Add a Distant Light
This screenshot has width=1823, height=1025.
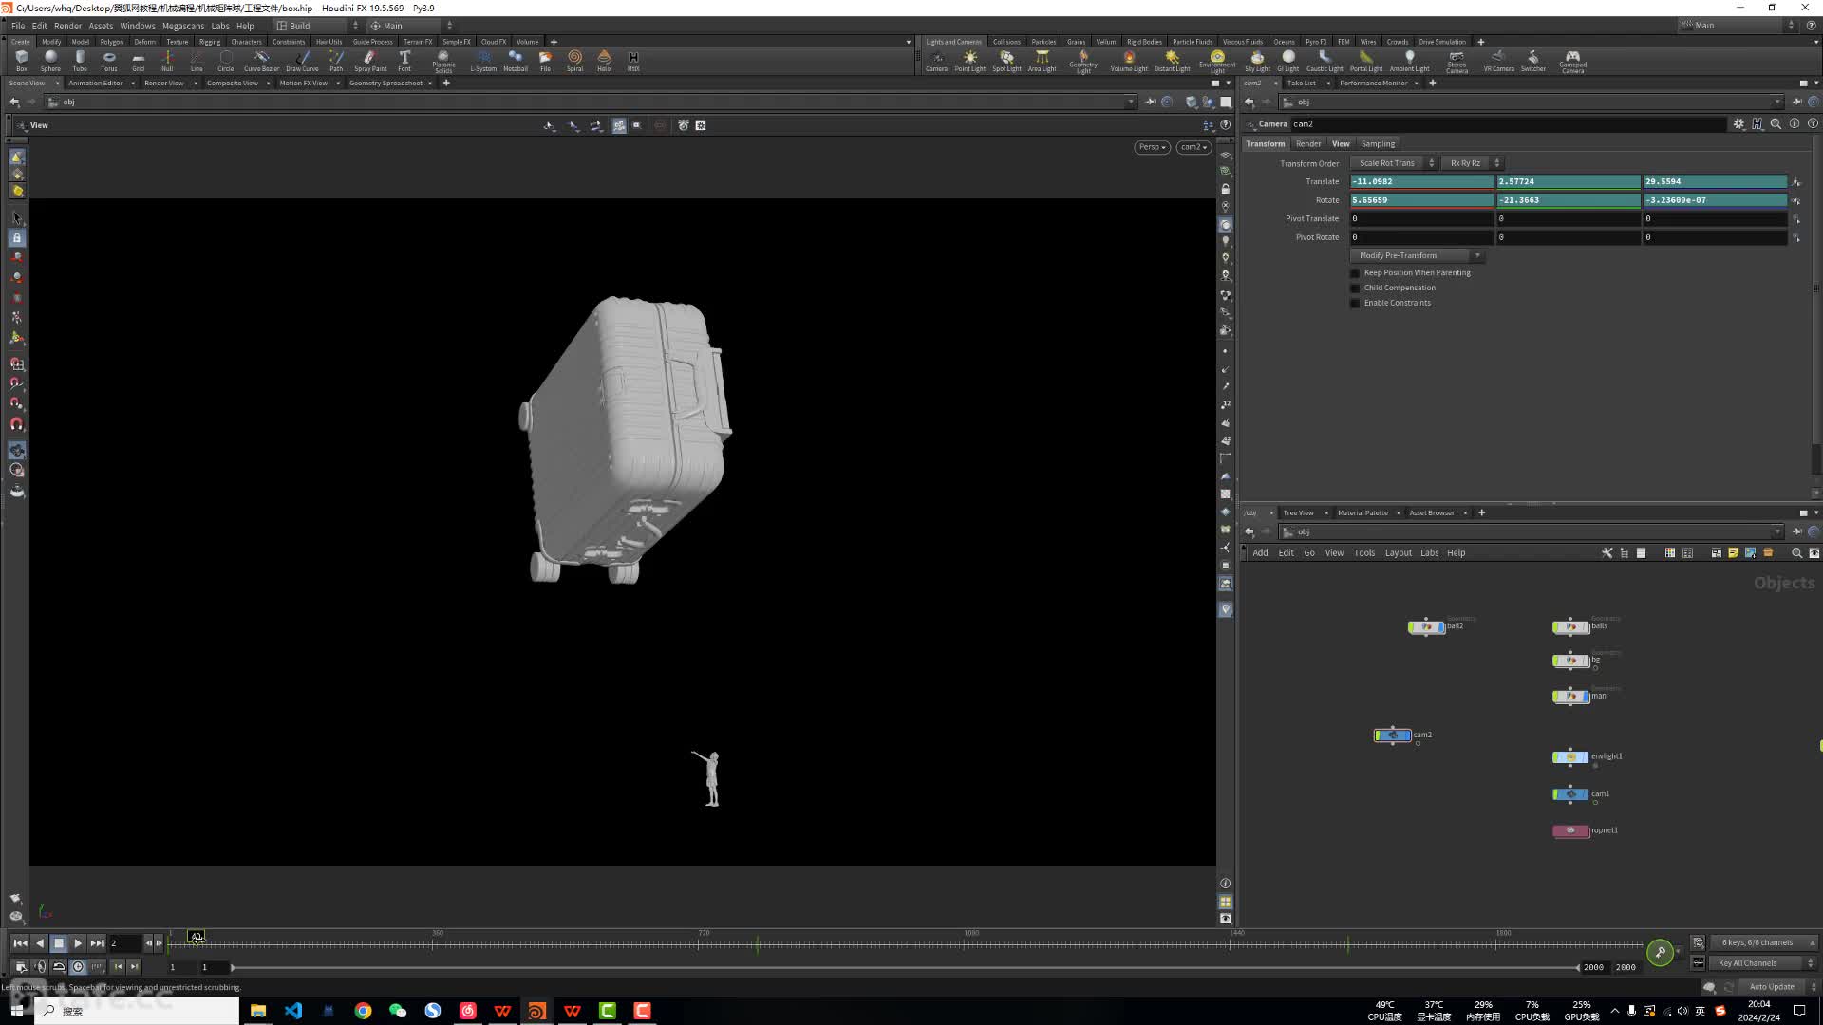coord(1172,61)
